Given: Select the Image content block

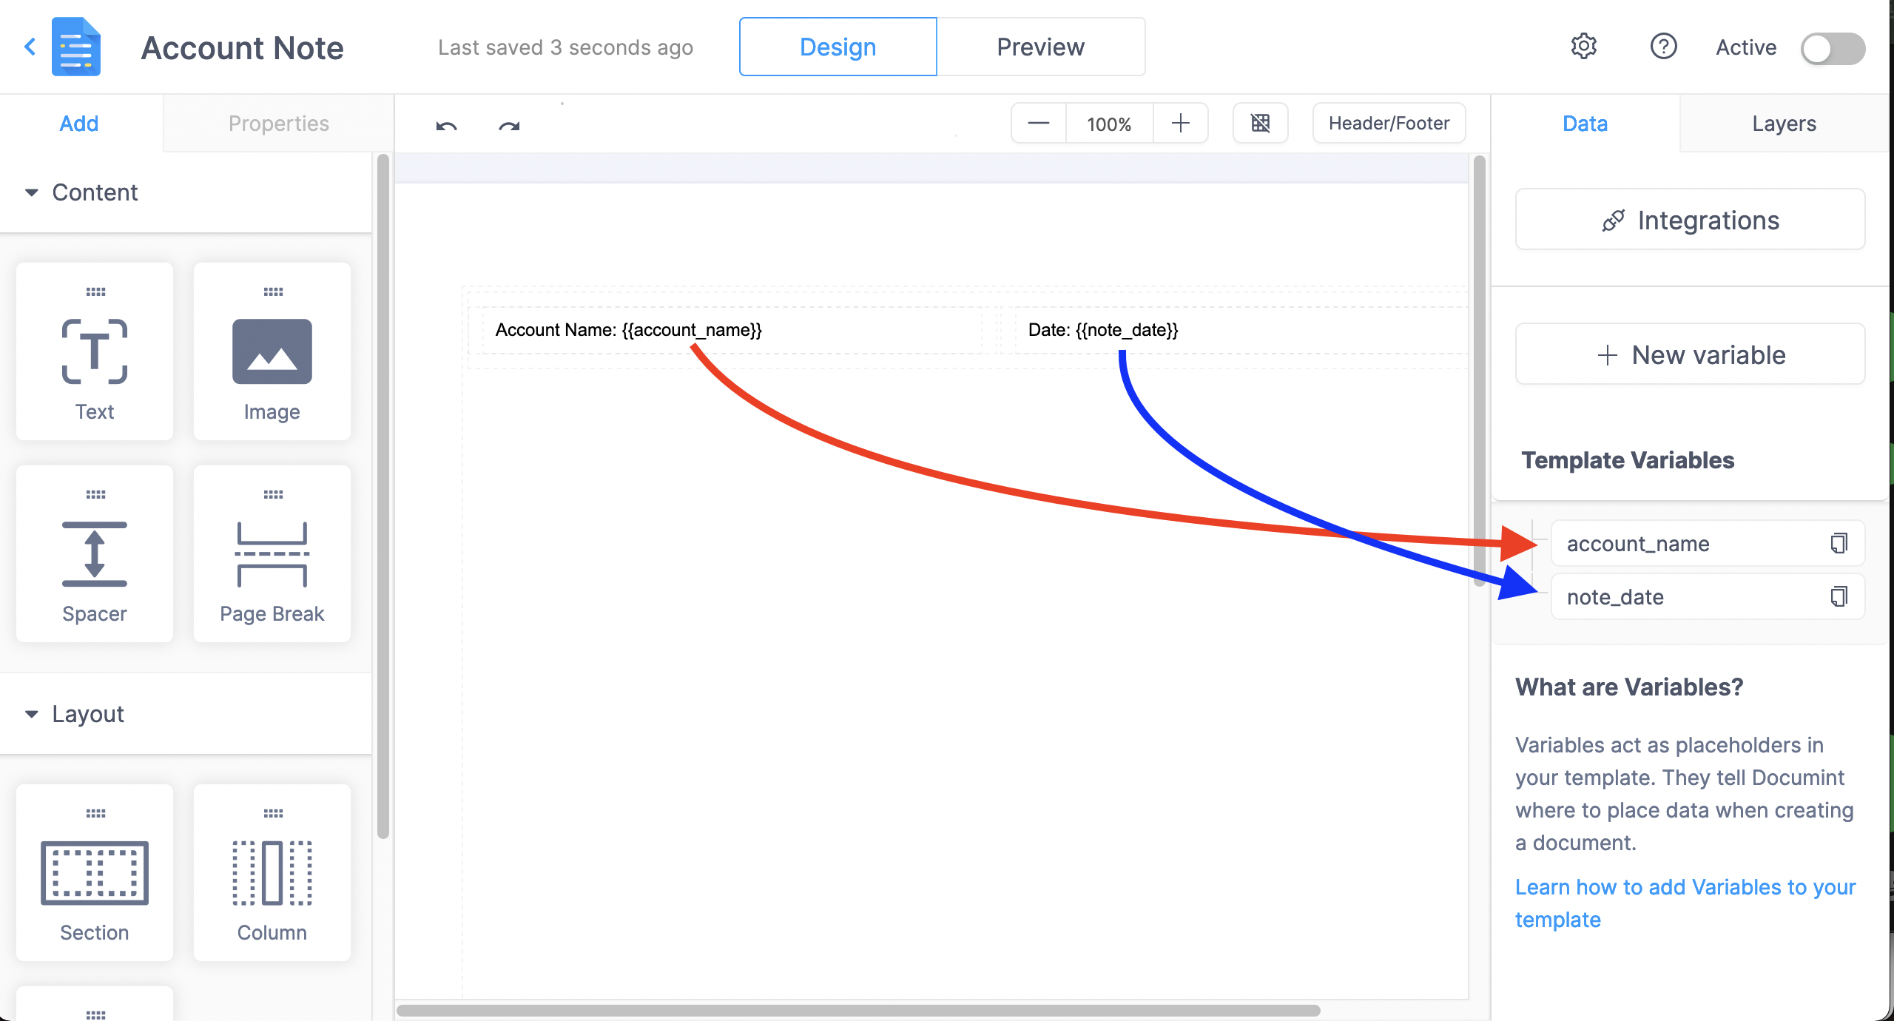Looking at the screenshot, I should coord(272,351).
